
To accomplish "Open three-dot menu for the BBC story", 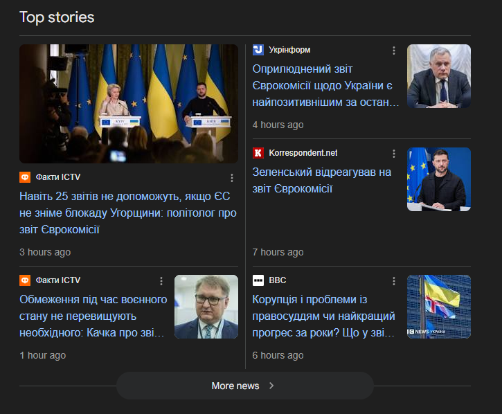I will (394, 281).
